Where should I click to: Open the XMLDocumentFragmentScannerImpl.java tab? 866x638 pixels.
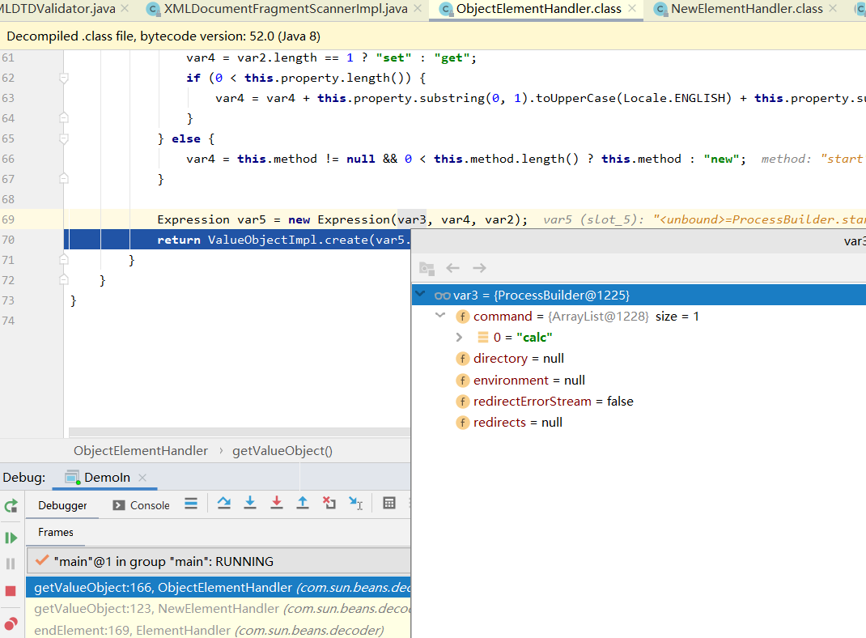tap(285, 10)
